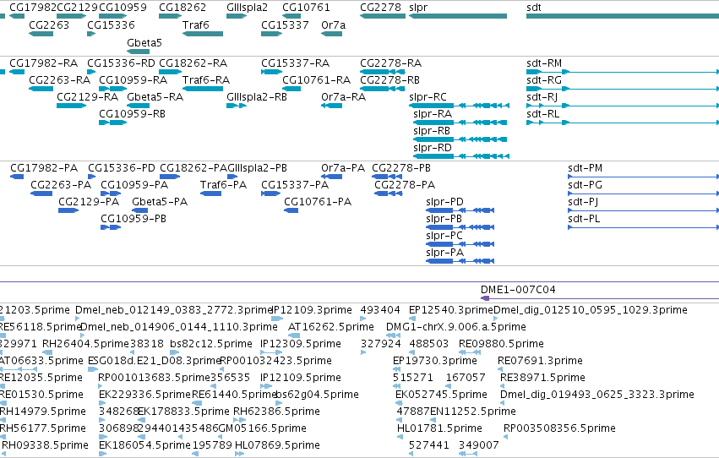Click the CG2278-PA protein label
Viewport: 719px width, 458px height.
pos(405,185)
